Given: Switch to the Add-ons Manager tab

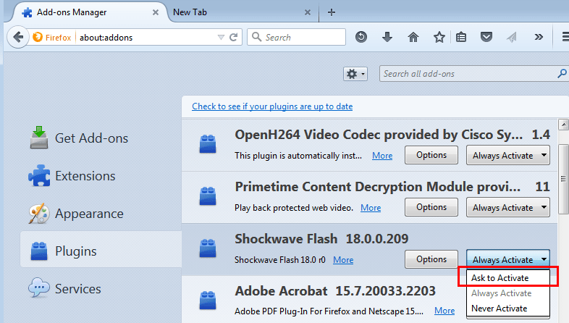Looking at the screenshot, I should tap(90, 12).
